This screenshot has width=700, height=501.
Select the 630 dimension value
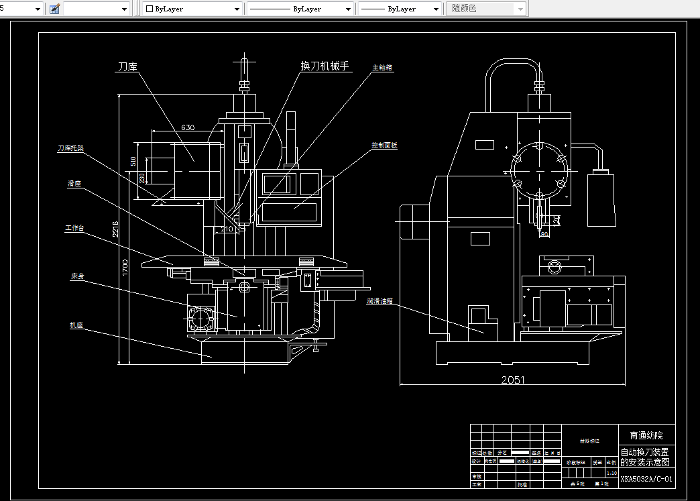[188, 127]
